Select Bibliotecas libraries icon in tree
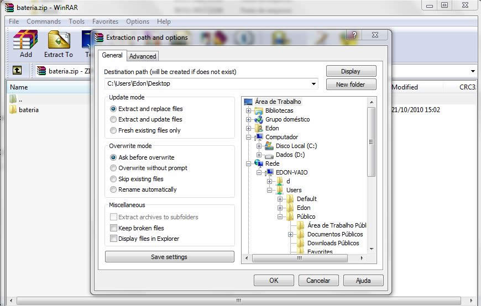 click(x=259, y=110)
